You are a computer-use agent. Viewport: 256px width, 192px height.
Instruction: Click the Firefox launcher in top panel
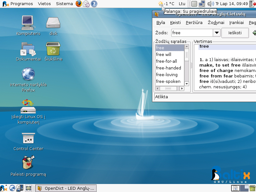pyautogui.click(x=79, y=4)
